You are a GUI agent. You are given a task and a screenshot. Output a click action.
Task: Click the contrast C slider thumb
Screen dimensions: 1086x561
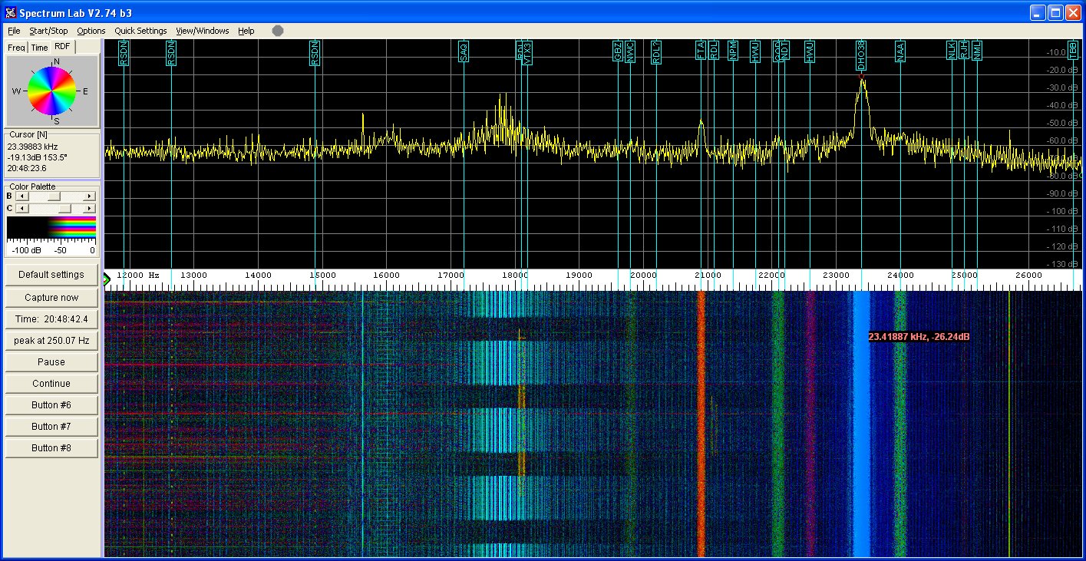[65, 208]
